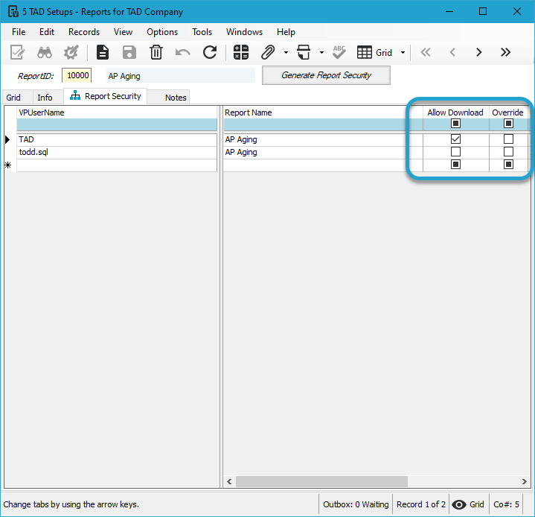Toggle Allow Download for todd.sql row
Viewport: 535px width, 517px height.
click(x=455, y=152)
